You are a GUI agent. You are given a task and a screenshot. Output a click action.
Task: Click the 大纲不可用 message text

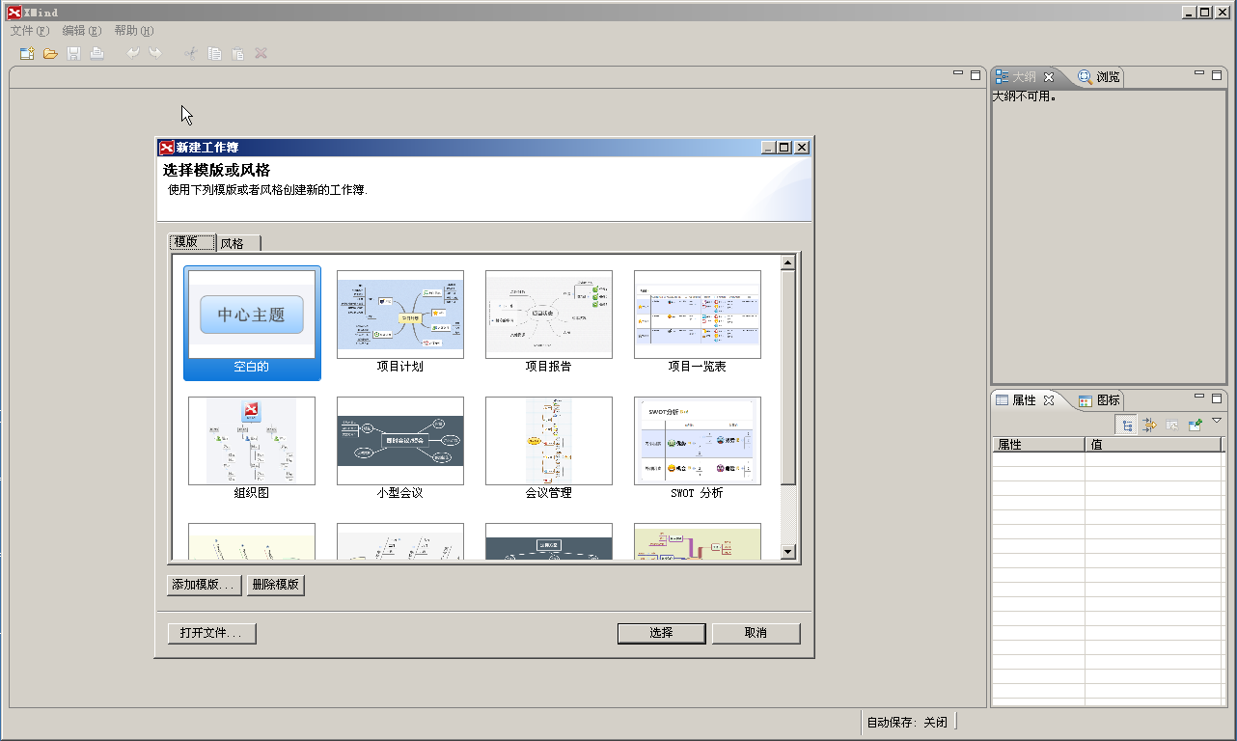(x=1024, y=96)
